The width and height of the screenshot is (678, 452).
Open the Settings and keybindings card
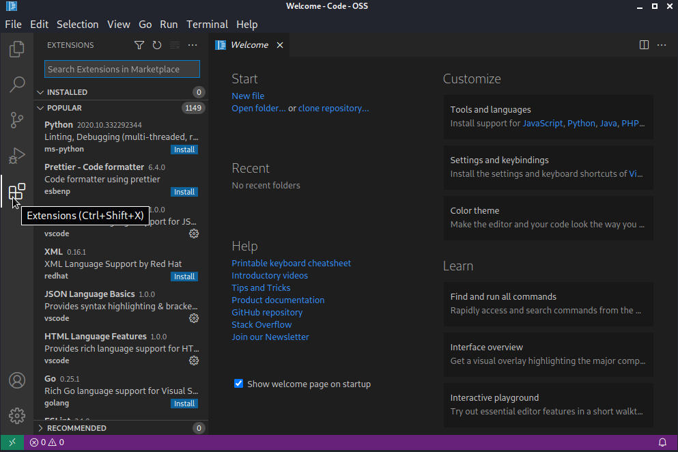pyautogui.click(x=548, y=167)
